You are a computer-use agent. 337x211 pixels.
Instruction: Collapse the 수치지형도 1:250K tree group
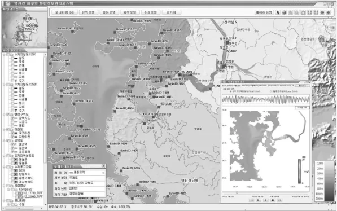[4, 85]
